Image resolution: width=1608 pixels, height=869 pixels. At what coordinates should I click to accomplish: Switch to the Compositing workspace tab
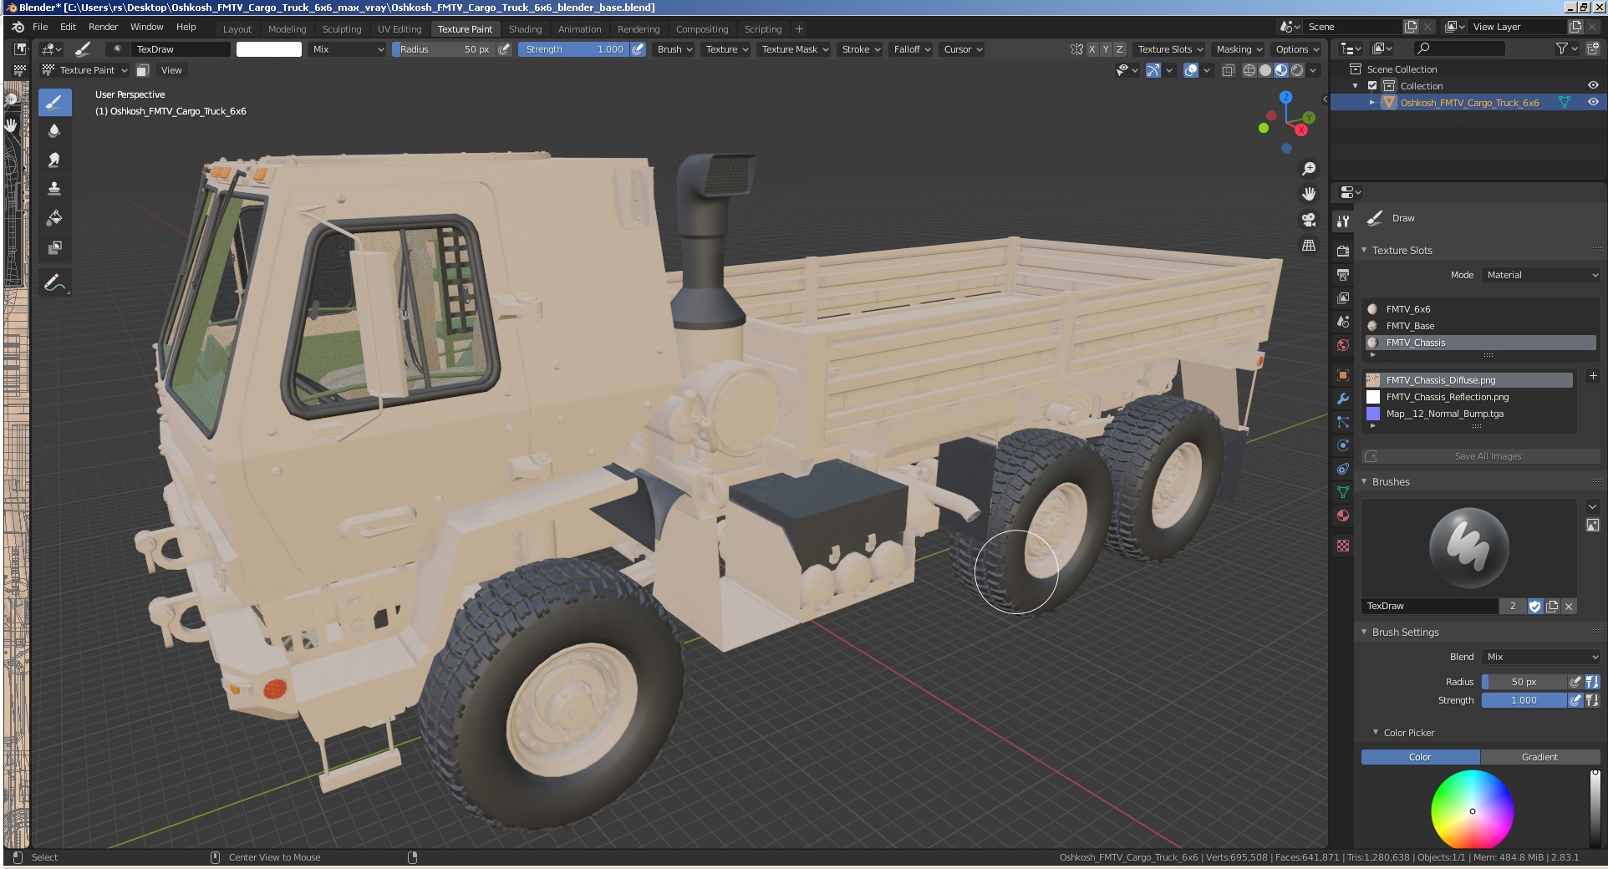[702, 29]
